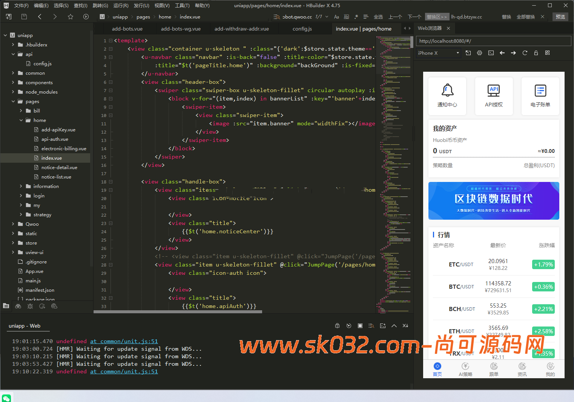Open the iPhone X device dropdown
Screen dimensions: 574x402
click(x=439, y=53)
